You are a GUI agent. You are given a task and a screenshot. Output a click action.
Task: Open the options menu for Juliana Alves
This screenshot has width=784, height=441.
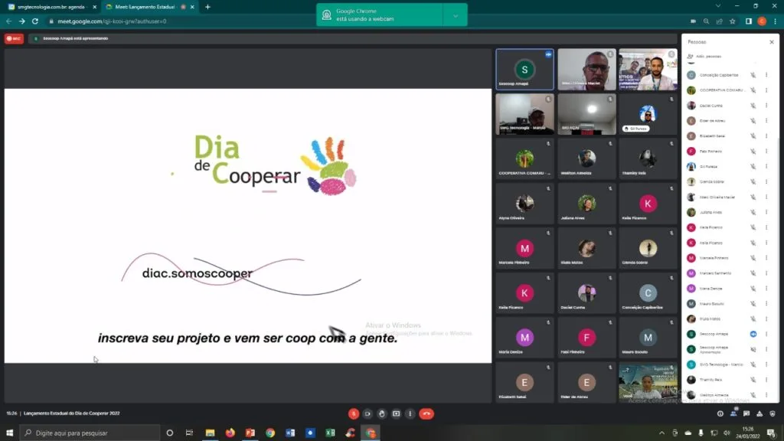click(766, 212)
